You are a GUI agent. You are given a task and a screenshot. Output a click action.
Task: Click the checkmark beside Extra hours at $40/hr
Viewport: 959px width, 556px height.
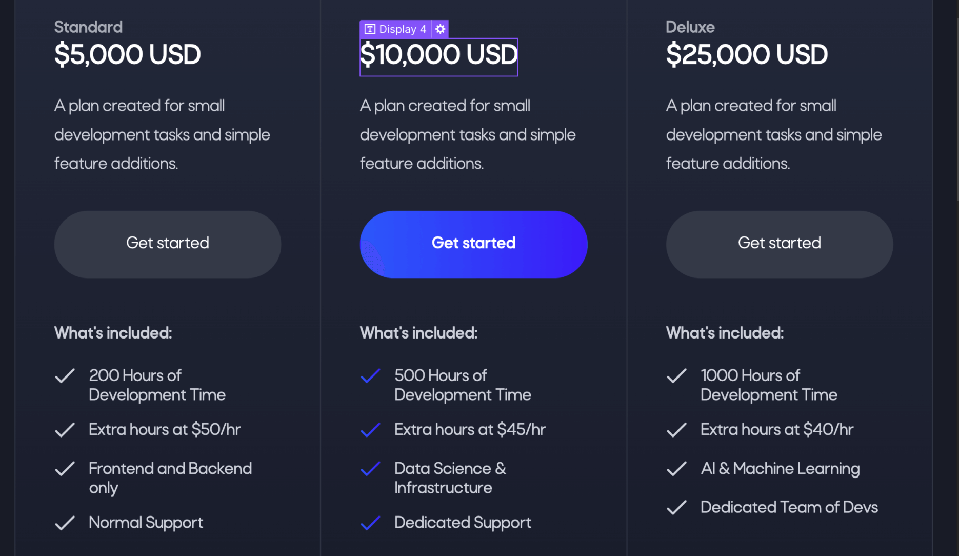(676, 429)
